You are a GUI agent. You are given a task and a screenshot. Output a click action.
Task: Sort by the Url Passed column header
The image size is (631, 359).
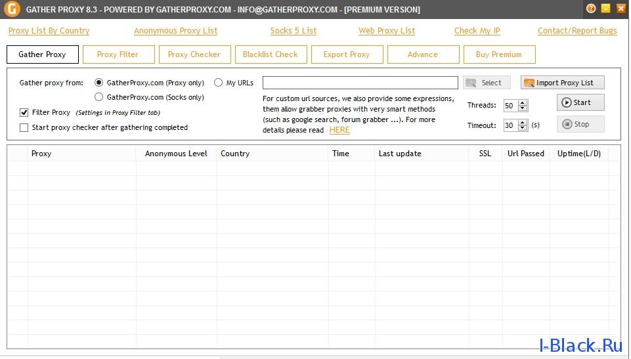click(526, 154)
